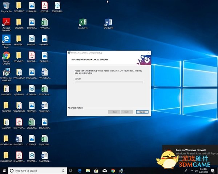Select the GLTYDMD audio file

click(32, 91)
